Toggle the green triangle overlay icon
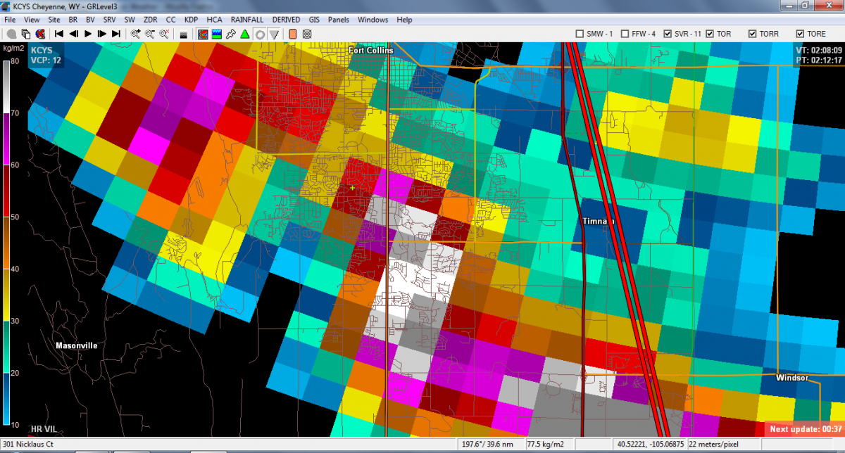Viewport: 845px width, 453px height. (245, 34)
